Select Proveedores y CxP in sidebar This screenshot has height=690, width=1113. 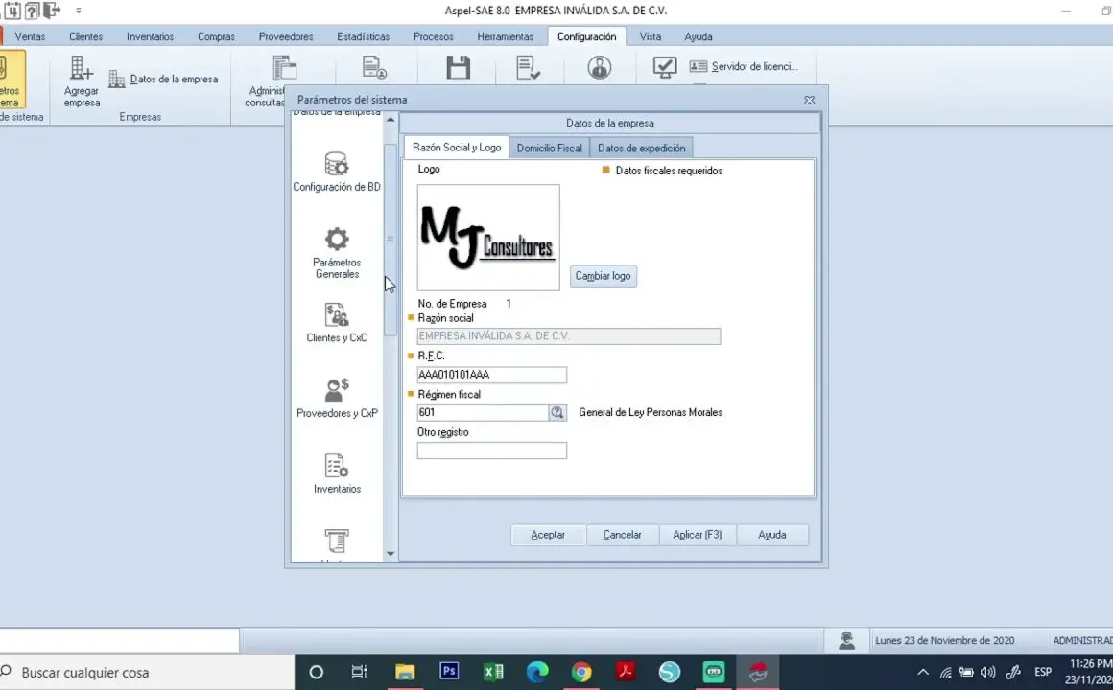[x=337, y=399]
